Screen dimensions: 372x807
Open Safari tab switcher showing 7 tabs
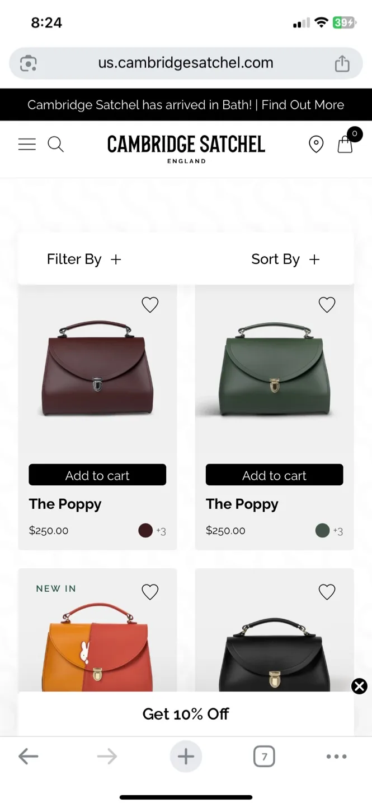click(x=264, y=756)
